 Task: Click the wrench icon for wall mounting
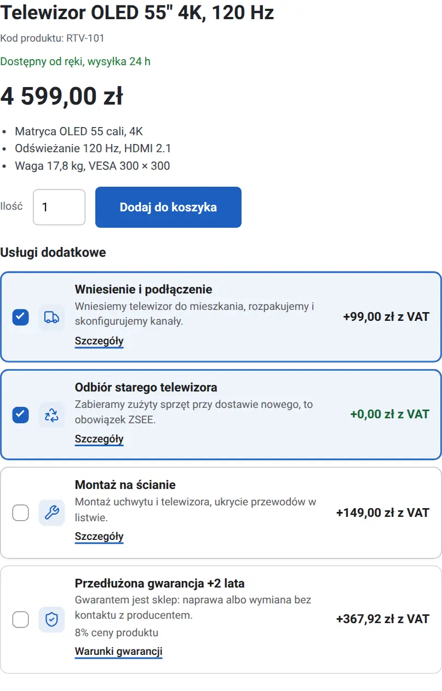pos(51,513)
